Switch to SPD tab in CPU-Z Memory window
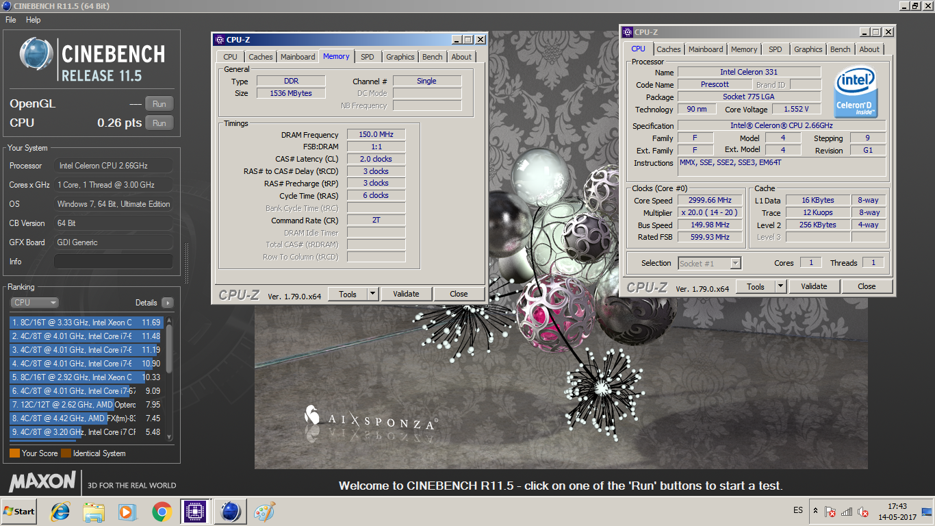The width and height of the screenshot is (935, 526). 368,57
